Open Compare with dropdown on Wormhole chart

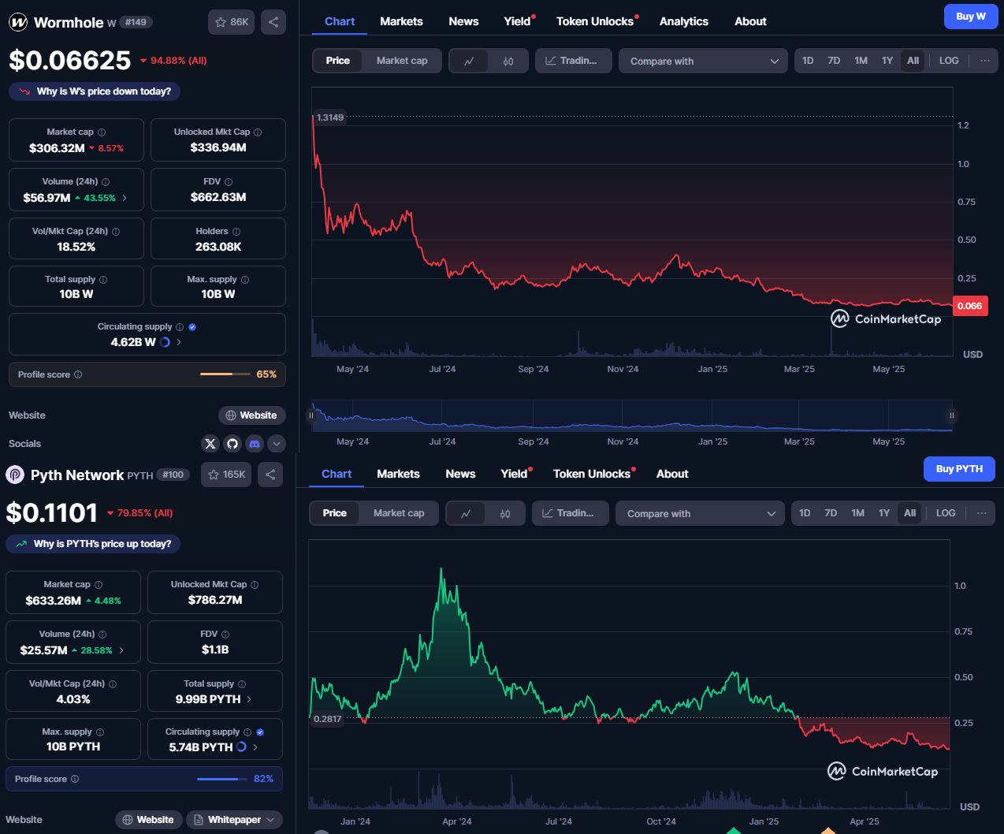pyautogui.click(x=703, y=61)
